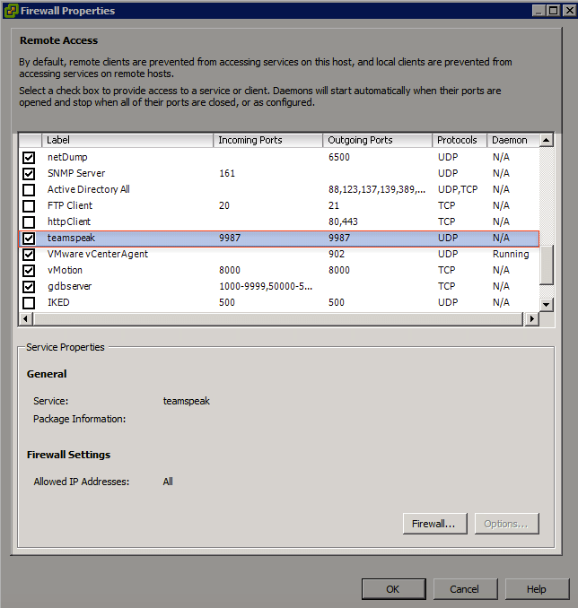Uncheck the teamspeak checkbox
Viewport: 578px width, 608px height.
pyautogui.click(x=29, y=239)
